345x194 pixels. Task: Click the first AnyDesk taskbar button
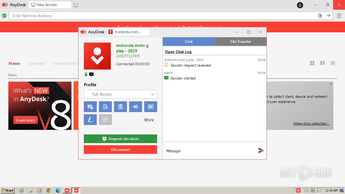pyautogui.click(x=67, y=190)
